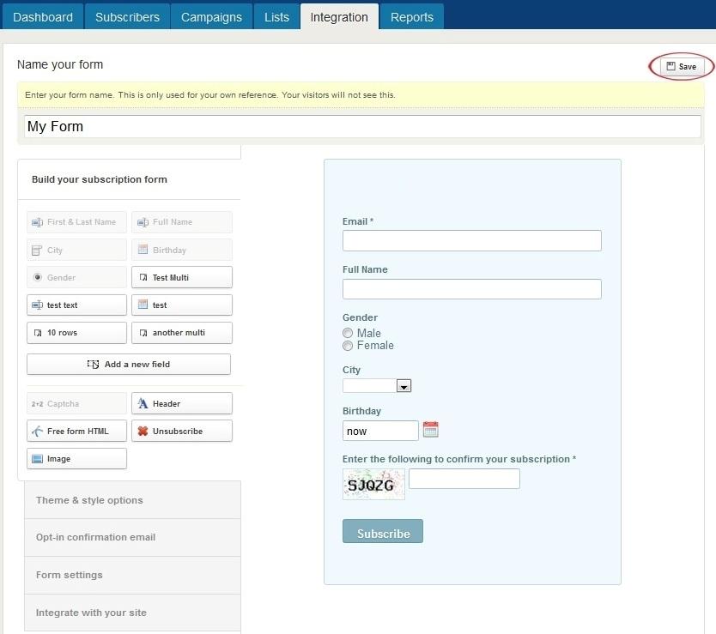Add the test date field
Viewport: 716px width, 634px height.
click(x=182, y=305)
